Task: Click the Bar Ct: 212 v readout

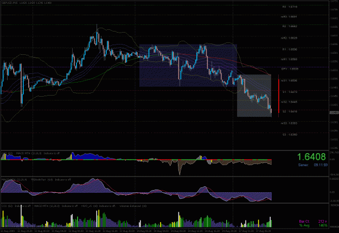Action: 312,221
